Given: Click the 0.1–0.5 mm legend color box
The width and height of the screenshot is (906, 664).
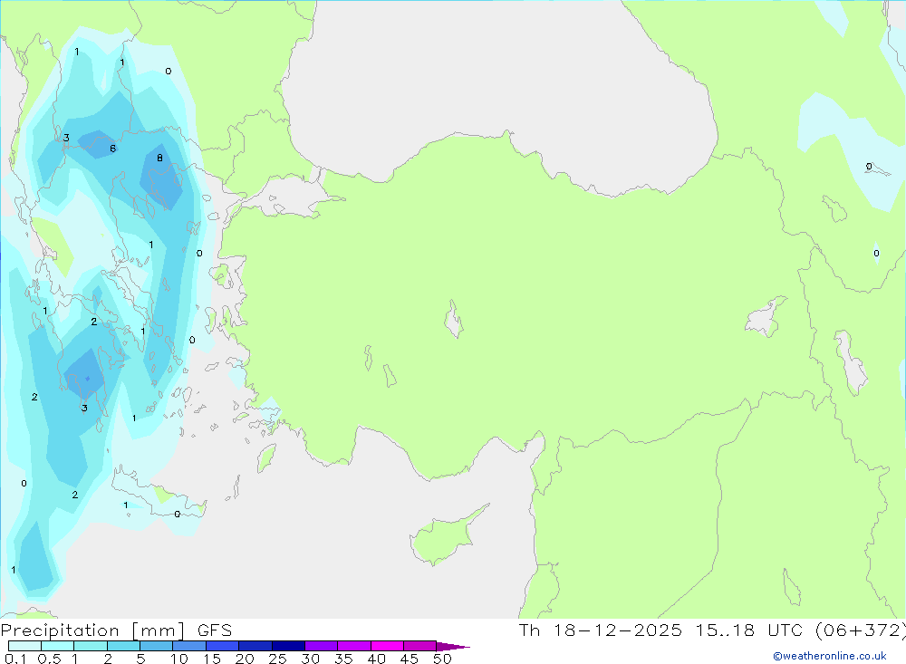Looking at the screenshot, I should click(x=24, y=646).
